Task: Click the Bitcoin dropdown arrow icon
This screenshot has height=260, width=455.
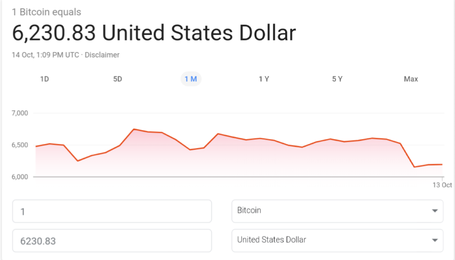Action: click(435, 211)
